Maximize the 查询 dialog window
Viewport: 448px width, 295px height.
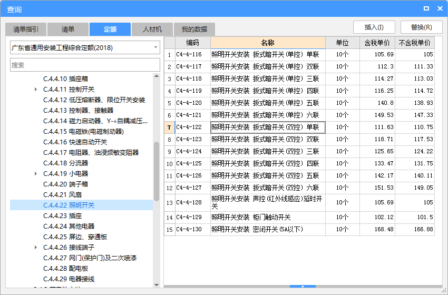426,8
